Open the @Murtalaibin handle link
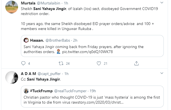The height and width of the screenshot is (110, 171). [x=49, y=3]
